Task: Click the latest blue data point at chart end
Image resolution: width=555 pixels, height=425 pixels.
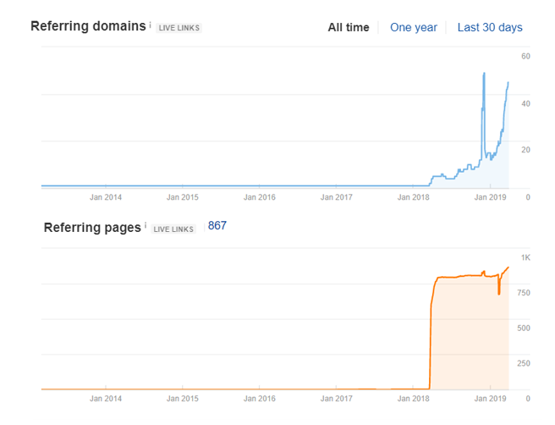Action: pos(508,82)
